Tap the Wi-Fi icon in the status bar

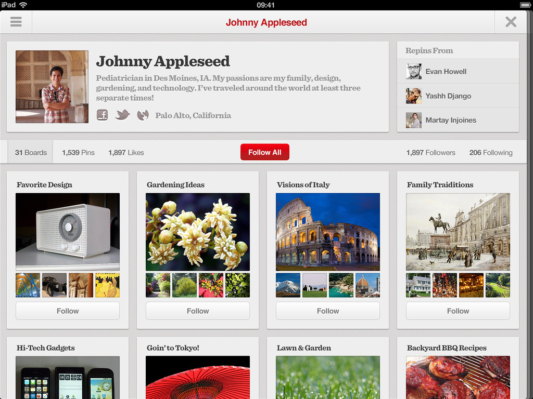tap(23, 5)
